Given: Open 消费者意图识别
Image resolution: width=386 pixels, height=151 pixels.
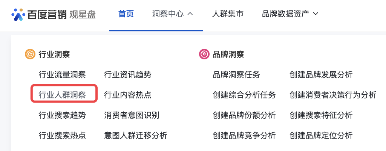Looking at the screenshot, I should [132, 115].
